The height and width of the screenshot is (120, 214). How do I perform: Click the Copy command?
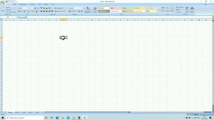tap(8, 10)
